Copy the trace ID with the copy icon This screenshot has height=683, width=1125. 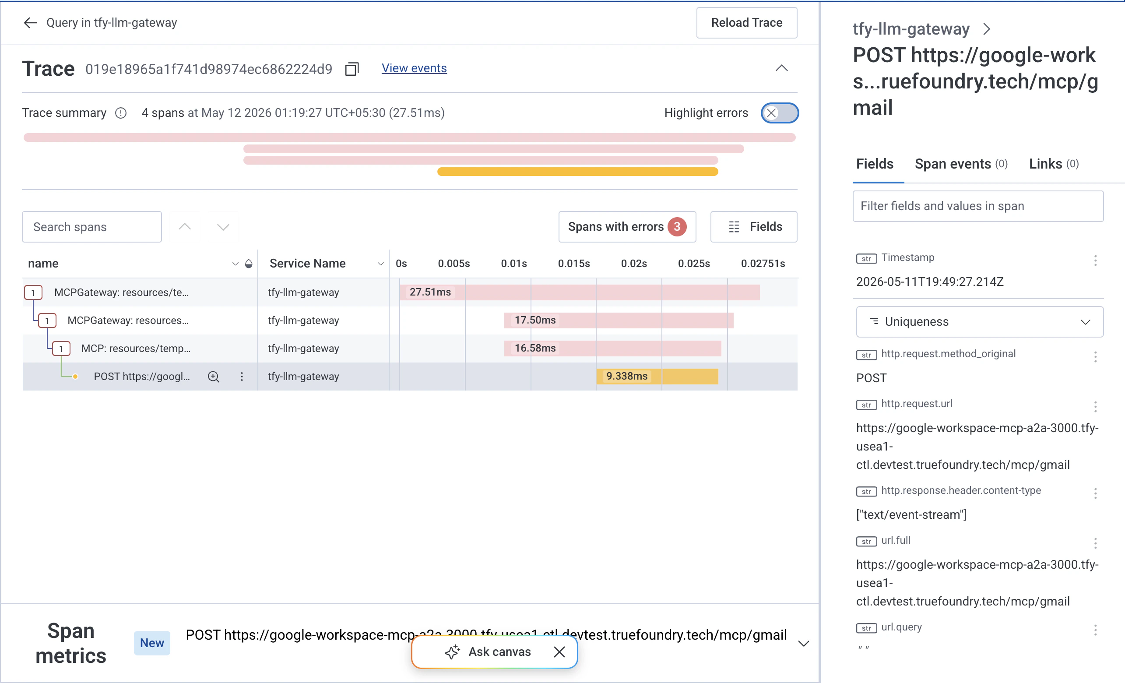coord(352,68)
